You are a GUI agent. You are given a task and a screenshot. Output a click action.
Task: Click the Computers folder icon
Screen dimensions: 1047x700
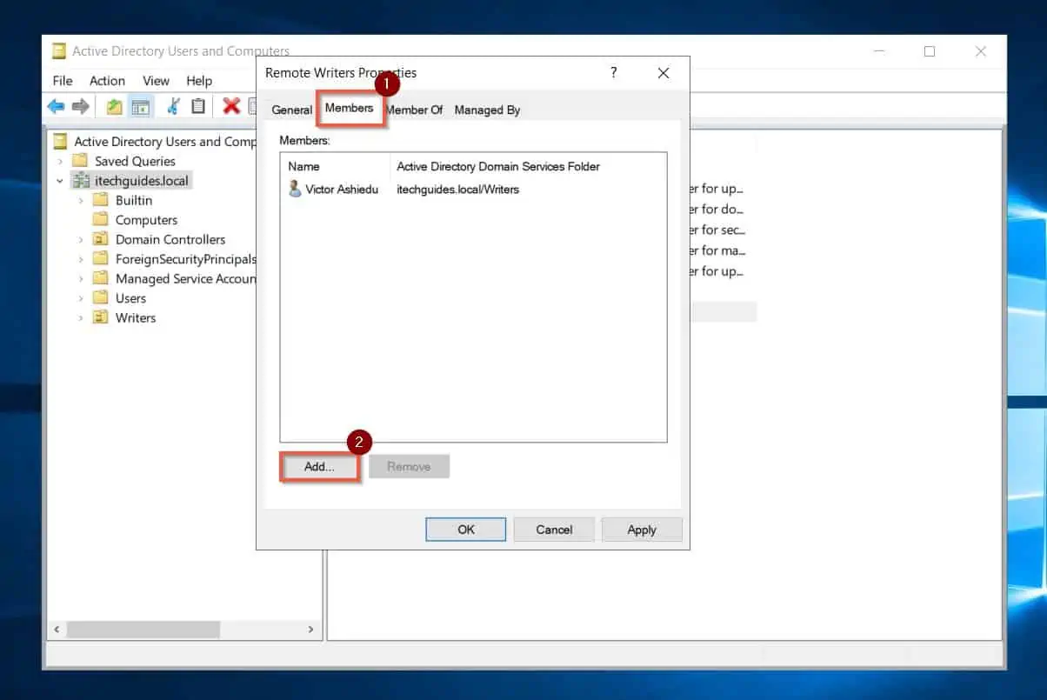pos(101,220)
